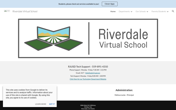Go to the Home menu item

pyautogui.click(x=113, y=11)
